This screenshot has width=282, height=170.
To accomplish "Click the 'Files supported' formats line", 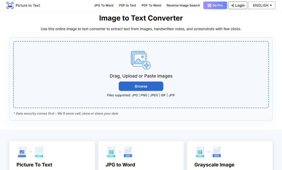I will pyautogui.click(x=141, y=95).
